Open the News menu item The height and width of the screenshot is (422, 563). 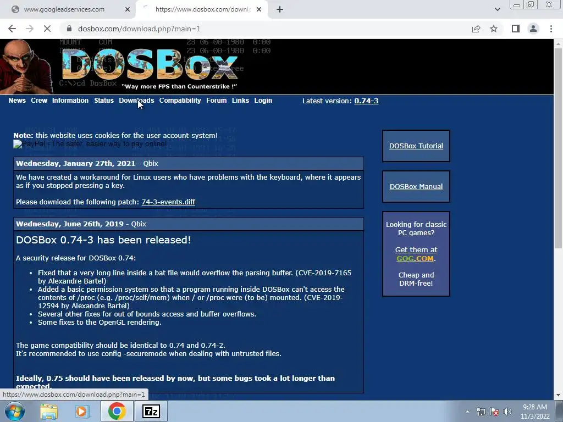pos(17,101)
